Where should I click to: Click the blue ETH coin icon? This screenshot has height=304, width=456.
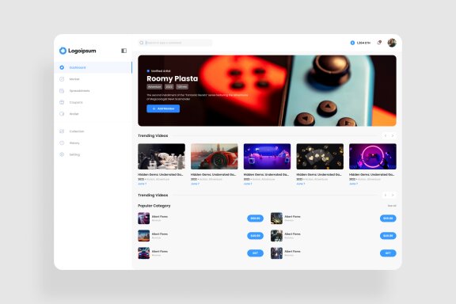pyautogui.click(x=352, y=43)
